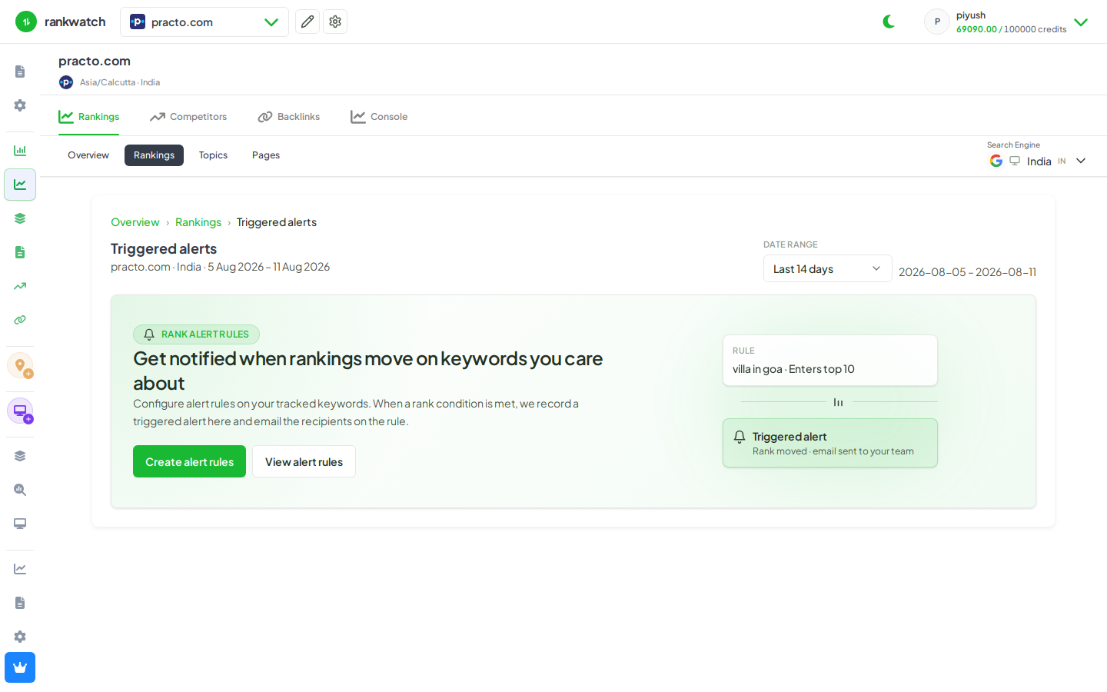Click the practo.com · India · 5 Aug 2026 subtitle

coord(220,267)
